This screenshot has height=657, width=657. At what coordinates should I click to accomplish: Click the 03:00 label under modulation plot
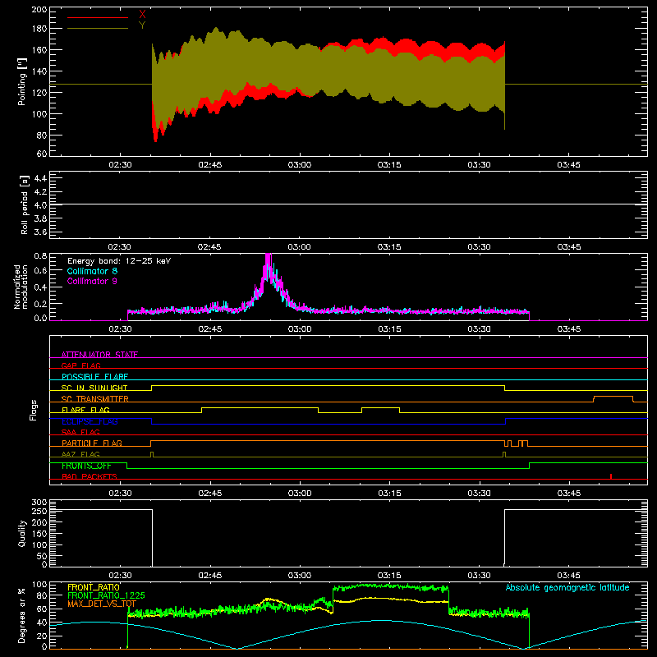300,329
